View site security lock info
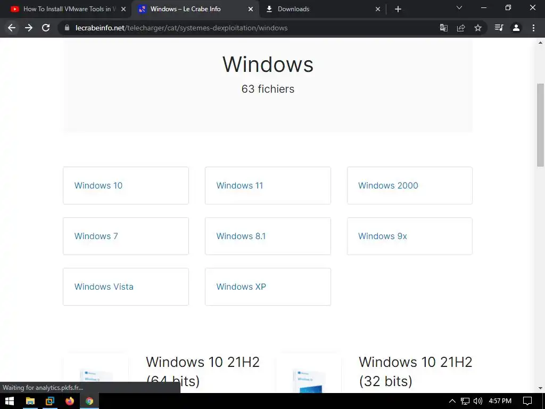545x409 pixels. click(67, 28)
